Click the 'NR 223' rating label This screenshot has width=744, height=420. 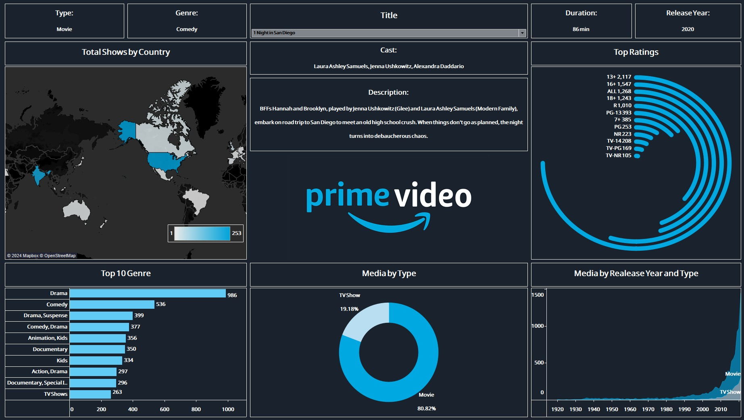[623, 134]
